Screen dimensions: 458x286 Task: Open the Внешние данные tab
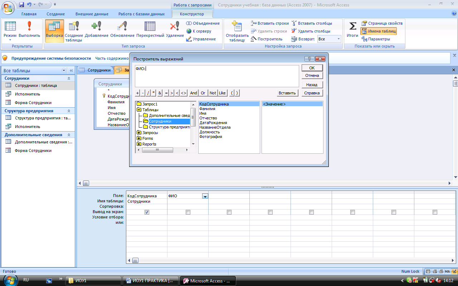point(92,14)
